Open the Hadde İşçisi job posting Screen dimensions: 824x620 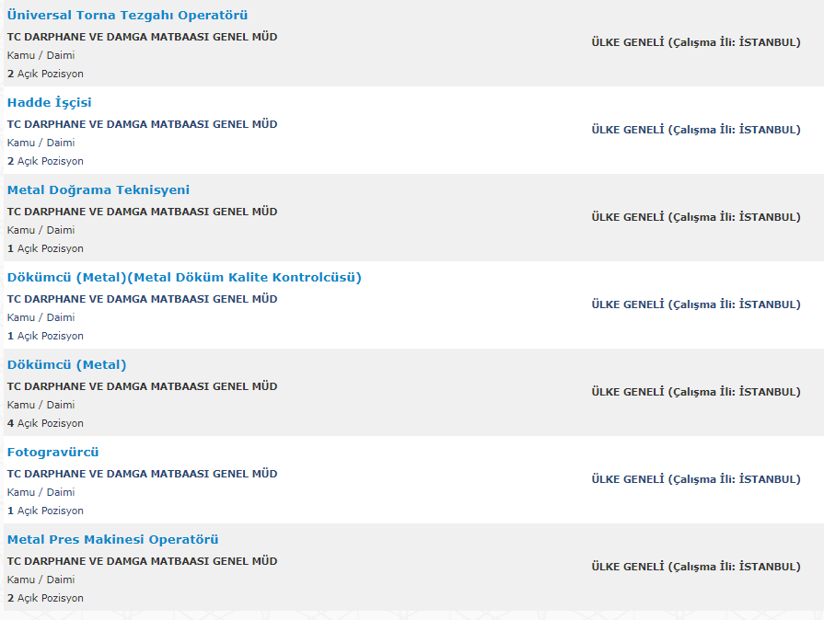(50, 103)
